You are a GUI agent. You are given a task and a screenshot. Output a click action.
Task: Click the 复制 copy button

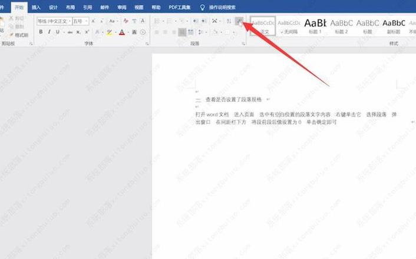[16, 26]
